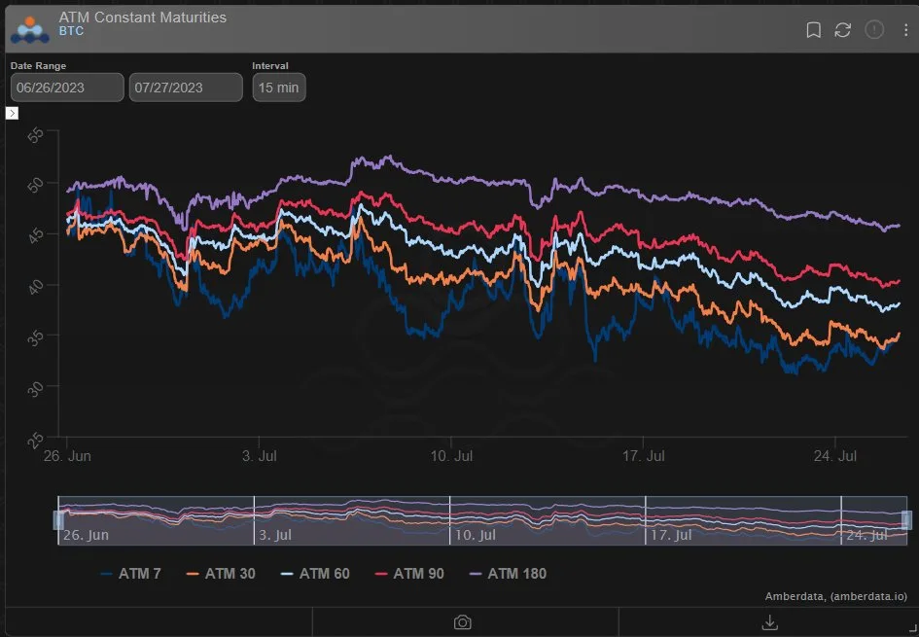Grab the left range navigator handle

click(x=58, y=520)
